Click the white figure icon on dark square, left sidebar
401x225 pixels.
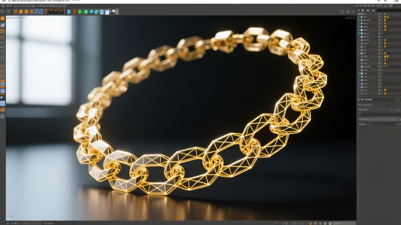tap(2, 97)
